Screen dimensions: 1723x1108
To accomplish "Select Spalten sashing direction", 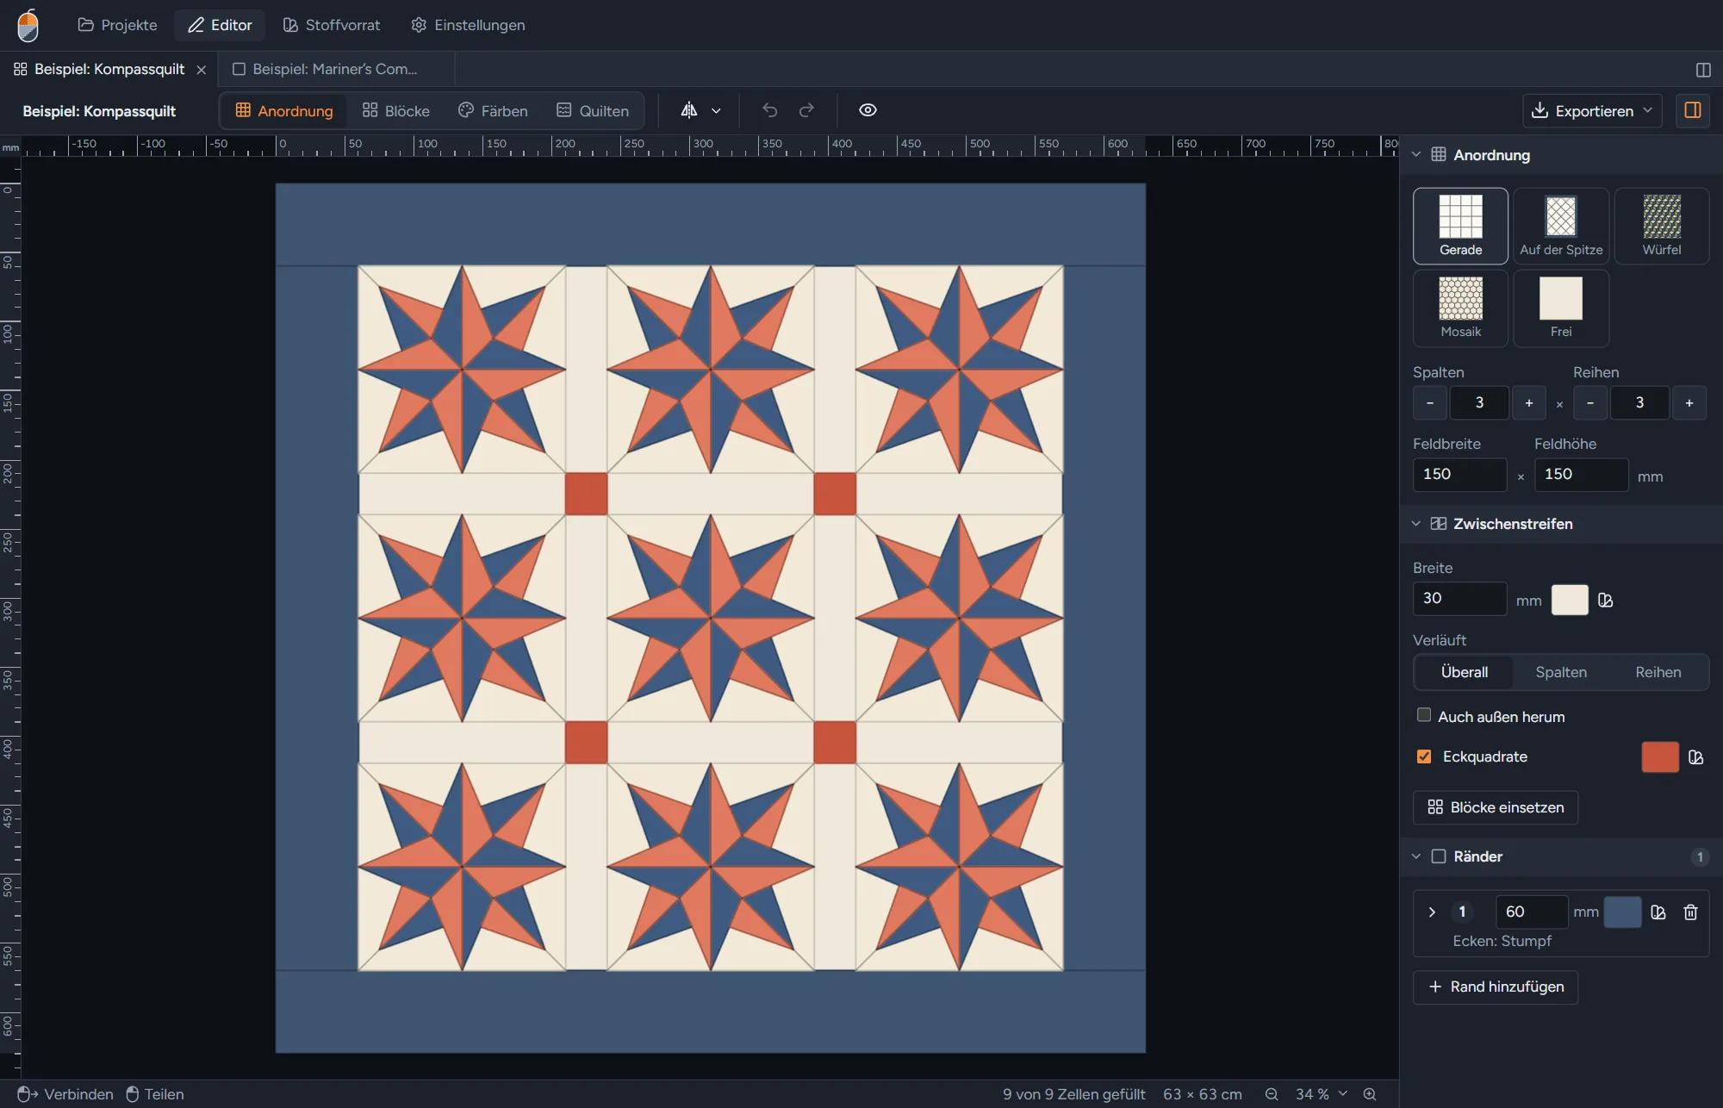I will tap(1561, 672).
